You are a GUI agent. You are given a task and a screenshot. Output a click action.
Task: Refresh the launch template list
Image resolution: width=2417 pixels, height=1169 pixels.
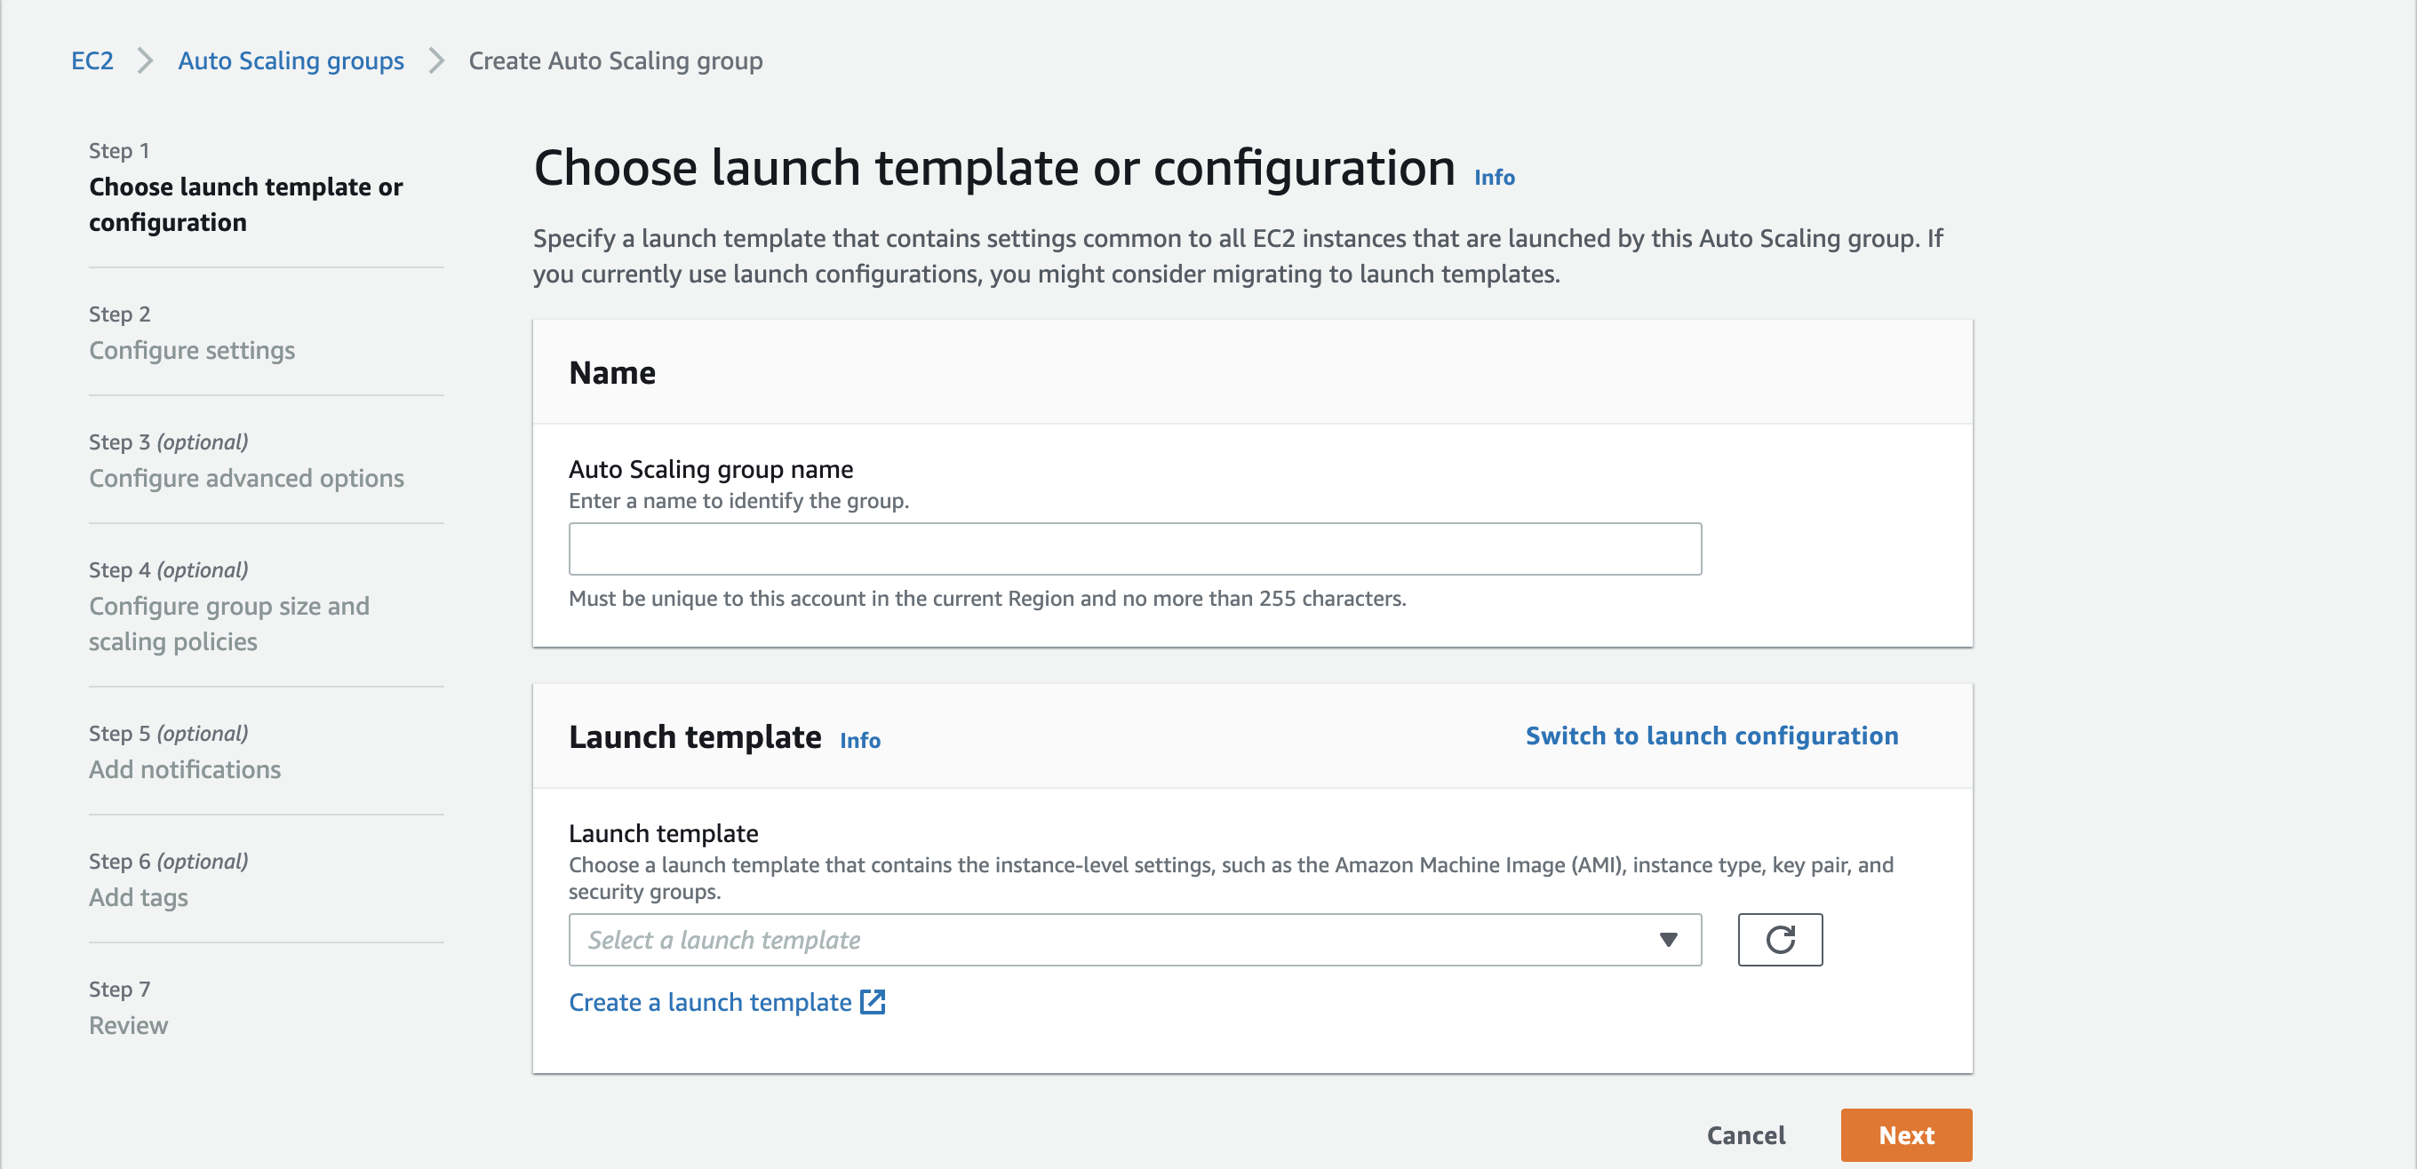click(x=1779, y=939)
